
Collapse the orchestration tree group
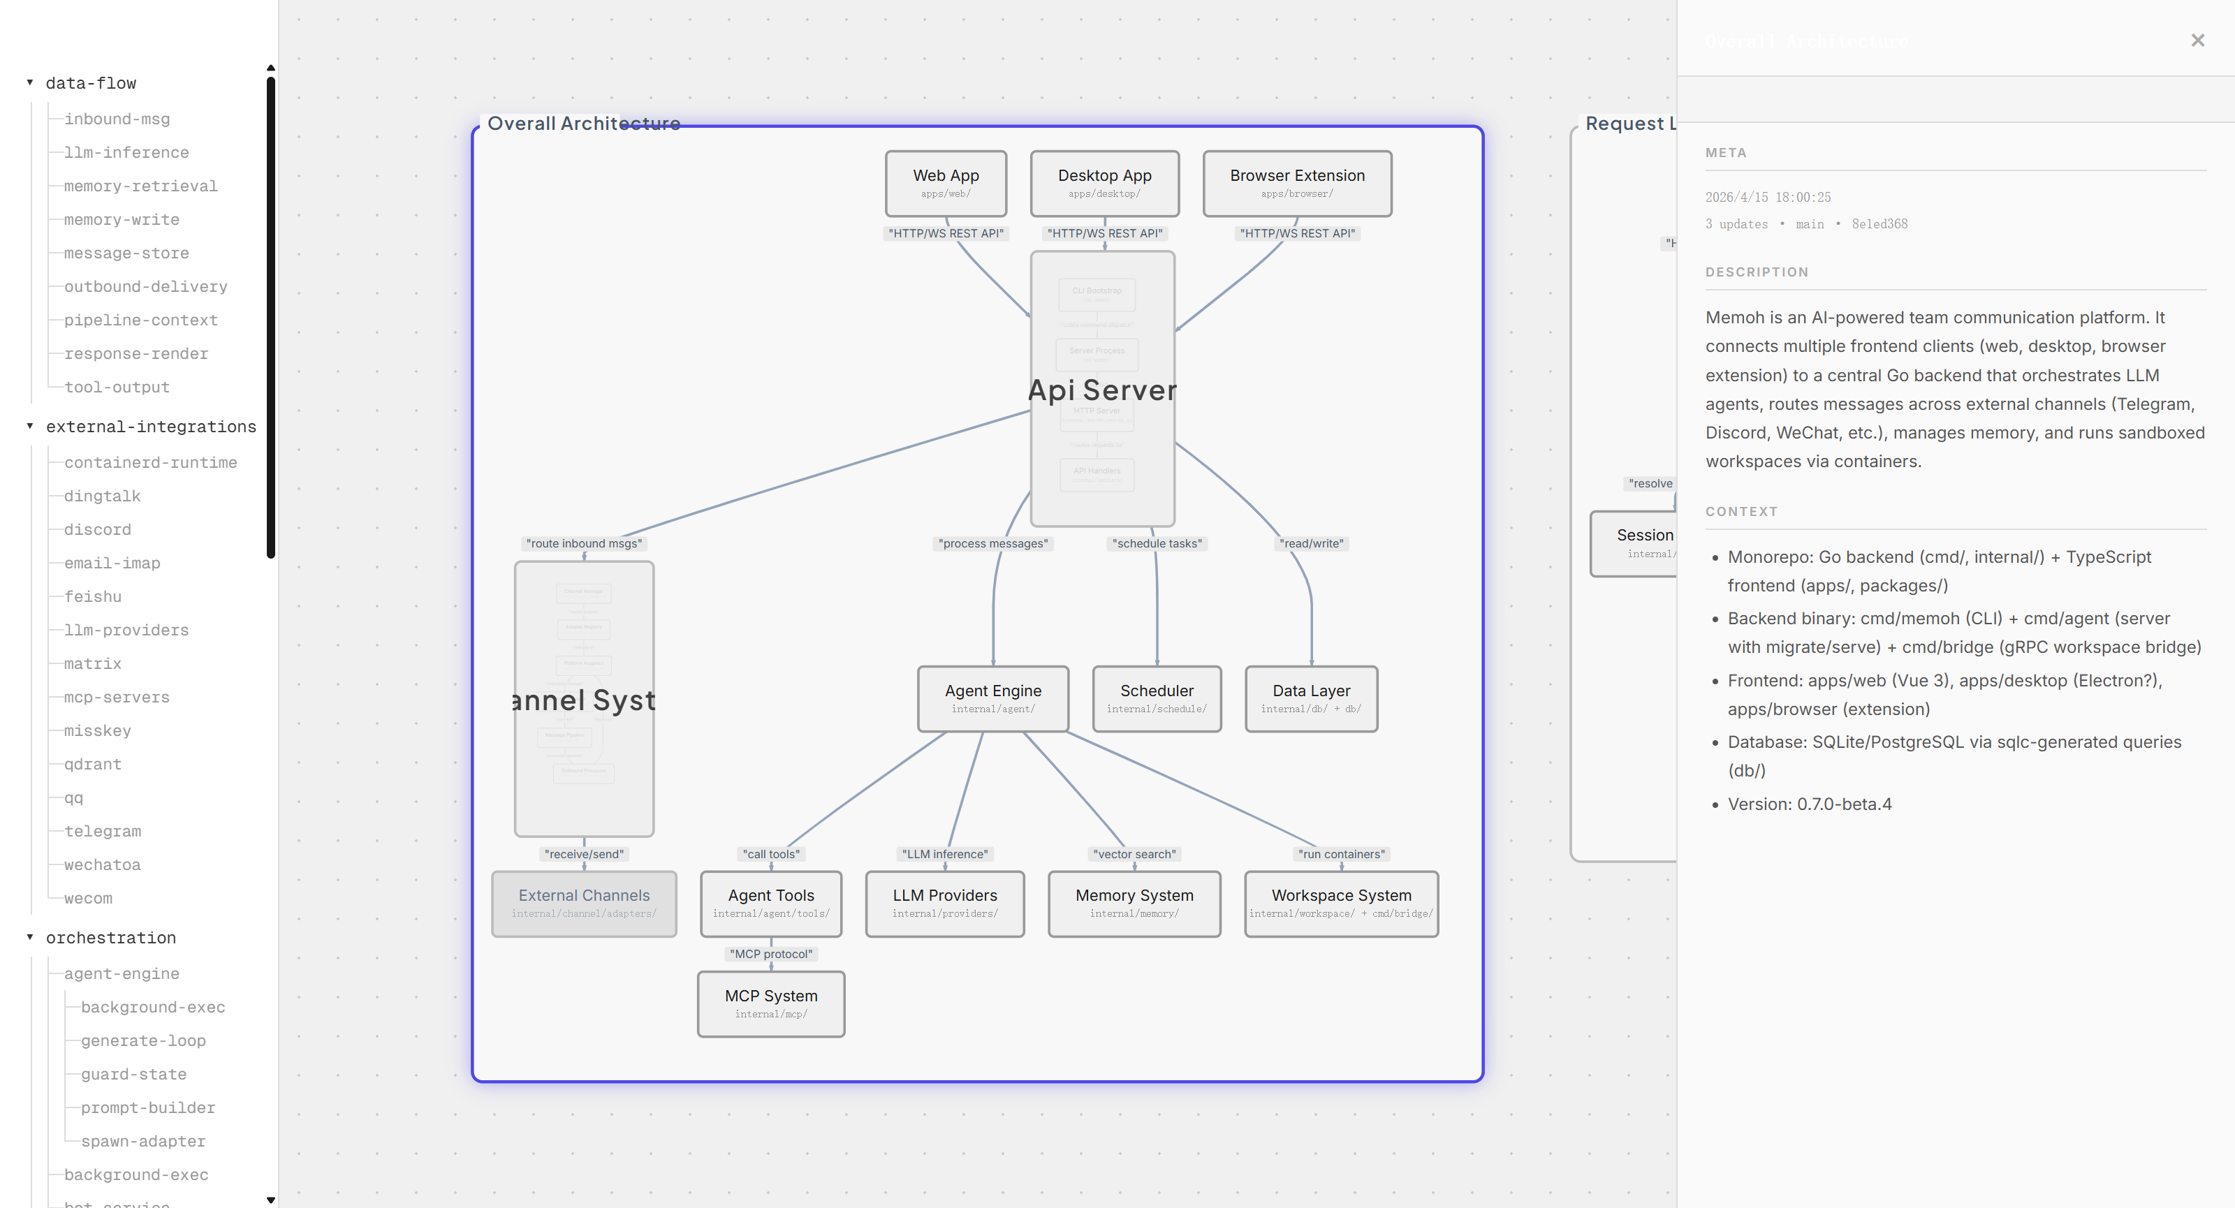[x=29, y=936]
